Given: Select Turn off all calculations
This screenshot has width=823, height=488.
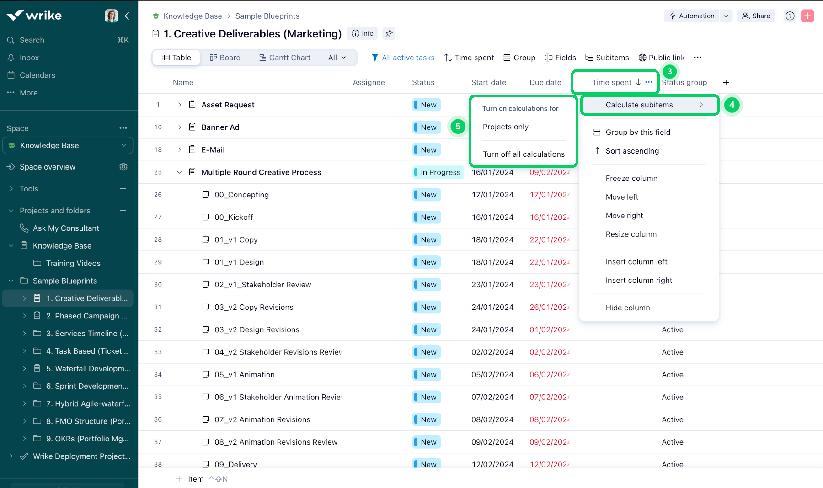Looking at the screenshot, I should point(524,154).
